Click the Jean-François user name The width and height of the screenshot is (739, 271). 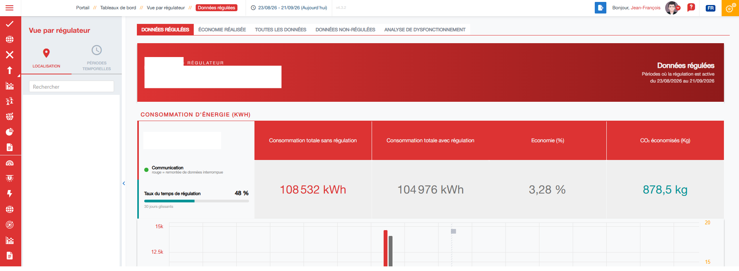645,8
